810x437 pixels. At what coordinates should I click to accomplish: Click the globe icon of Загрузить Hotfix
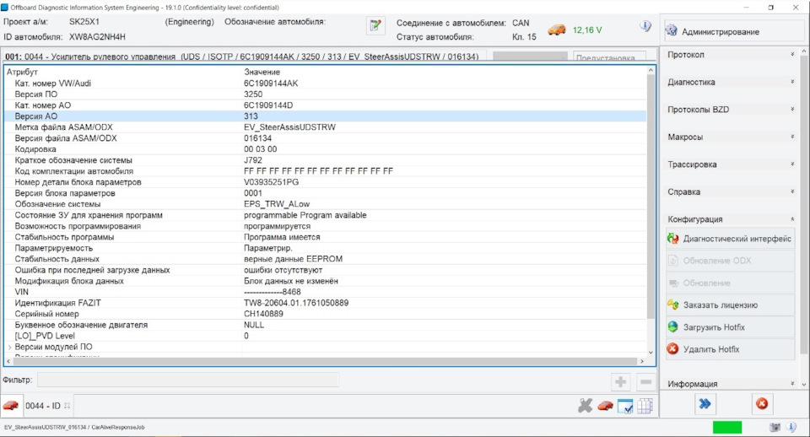tap(672, 327)
